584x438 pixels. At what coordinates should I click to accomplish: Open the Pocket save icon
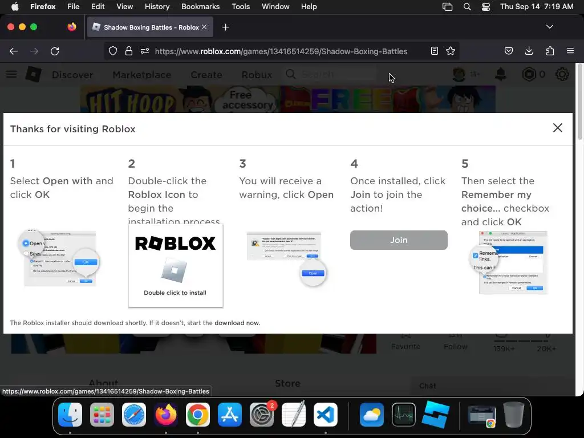pyautogui.click(x=508, y=51)
